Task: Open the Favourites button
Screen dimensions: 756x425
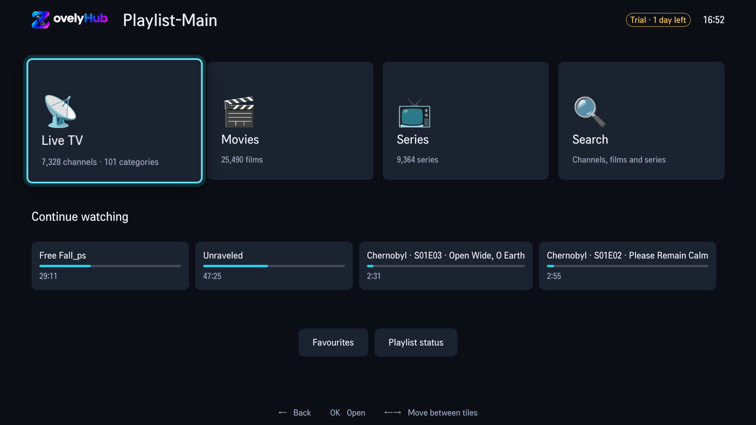Action: (333, 342)
